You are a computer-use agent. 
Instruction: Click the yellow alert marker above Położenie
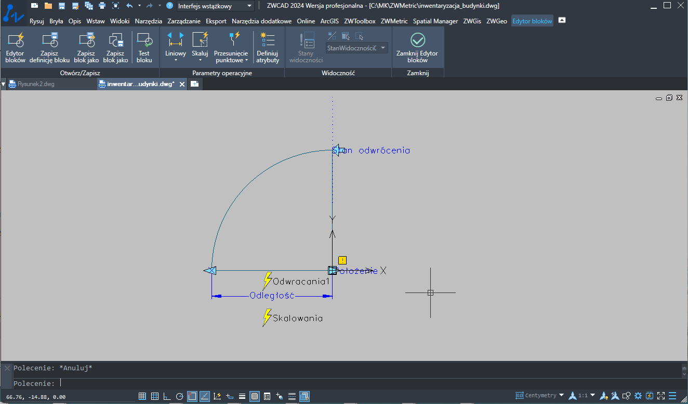tap(342, 260)
